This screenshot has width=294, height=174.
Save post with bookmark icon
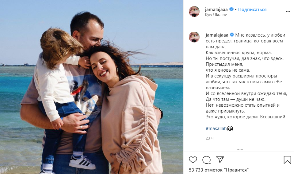[x=287, y=160]
